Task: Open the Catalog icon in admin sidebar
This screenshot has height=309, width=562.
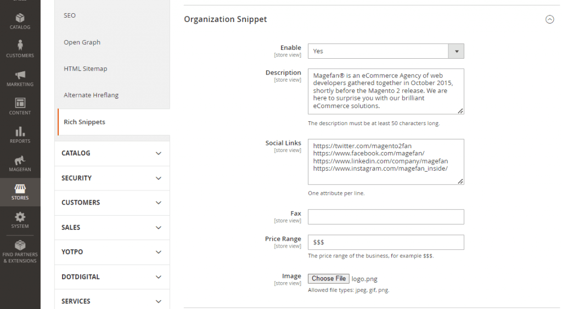Action: tap(20, 19)
